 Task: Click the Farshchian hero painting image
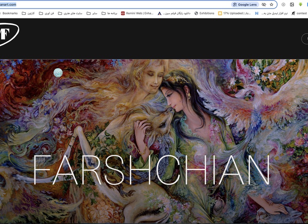154,142
